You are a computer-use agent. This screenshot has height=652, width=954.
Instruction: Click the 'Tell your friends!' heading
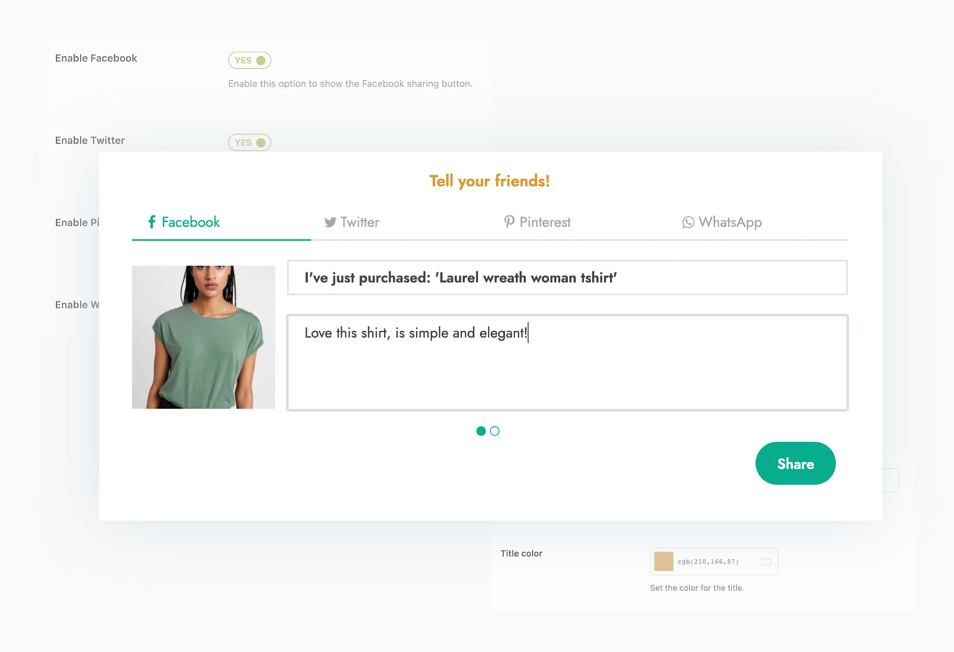[490, 181]
